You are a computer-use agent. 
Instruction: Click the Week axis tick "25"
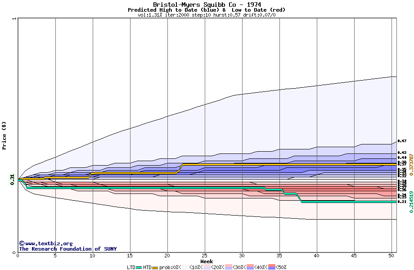tap(205, 256)
